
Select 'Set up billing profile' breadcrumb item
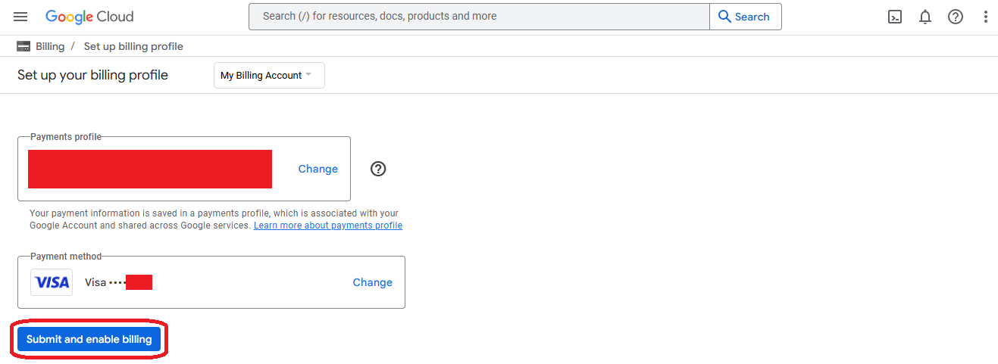click(133, 46)
